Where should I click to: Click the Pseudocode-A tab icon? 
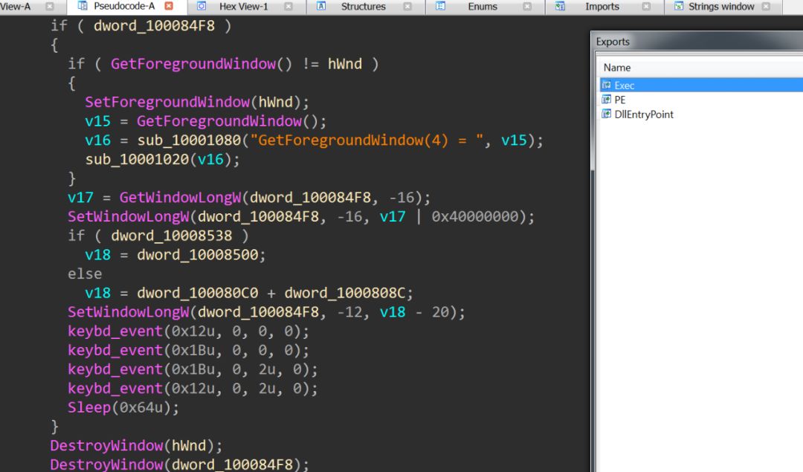(x=83, y=6)
